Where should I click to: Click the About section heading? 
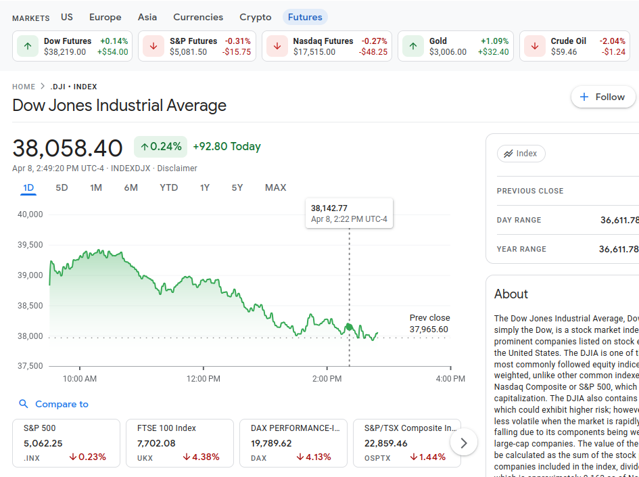coord(511,294)
